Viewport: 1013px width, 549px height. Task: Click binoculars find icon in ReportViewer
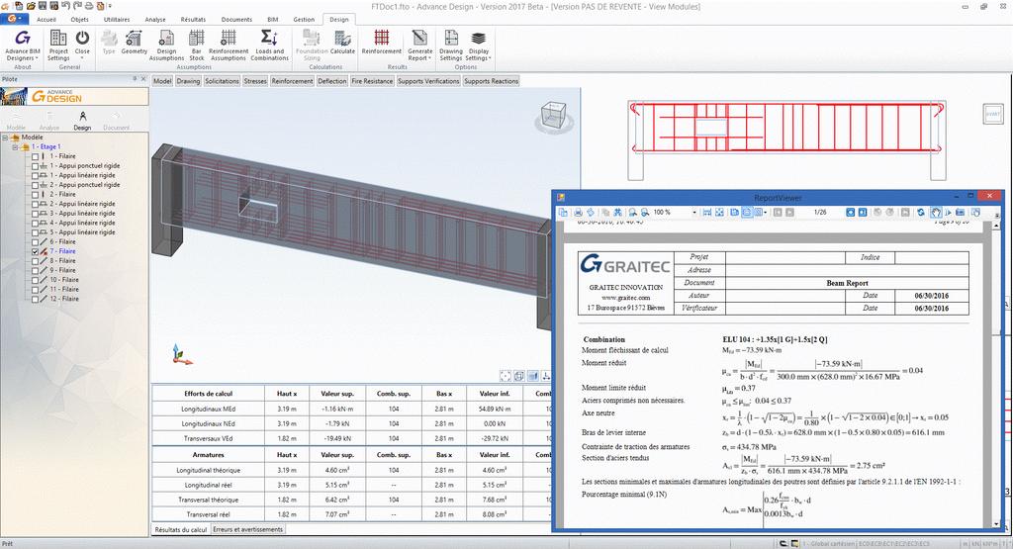tap(617, 212)
